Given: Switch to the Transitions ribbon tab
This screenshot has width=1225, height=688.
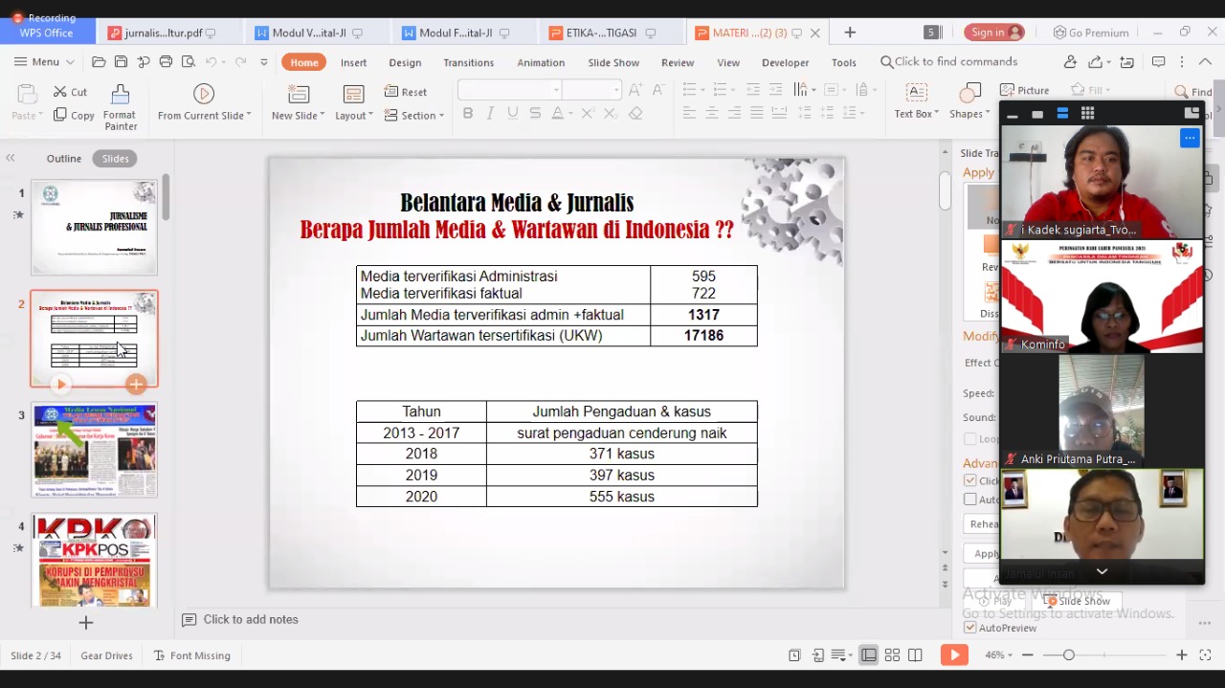Looking at the screenshot, I should click(x=469, y=62).
